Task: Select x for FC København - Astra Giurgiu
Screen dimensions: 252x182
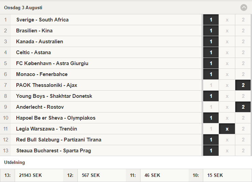Action: coord(227,63)
